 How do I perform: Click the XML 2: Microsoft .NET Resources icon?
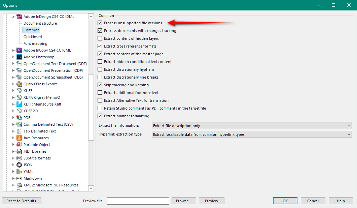click(x=20, y=185)
